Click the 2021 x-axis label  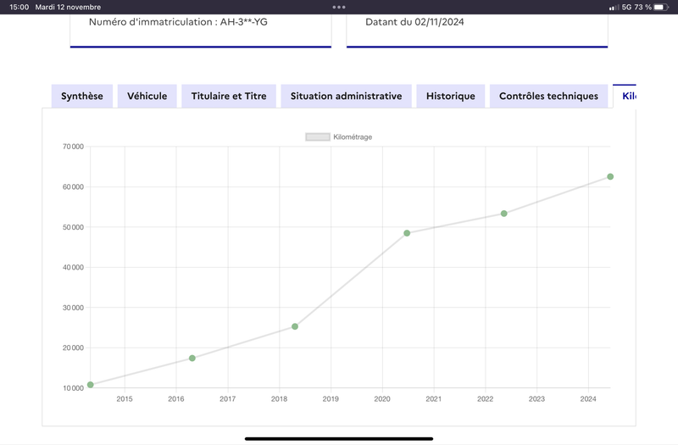click(434, 398)
